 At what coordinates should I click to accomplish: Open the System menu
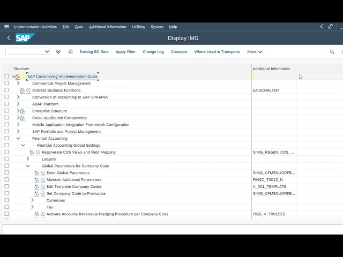(x=157, y=27)
